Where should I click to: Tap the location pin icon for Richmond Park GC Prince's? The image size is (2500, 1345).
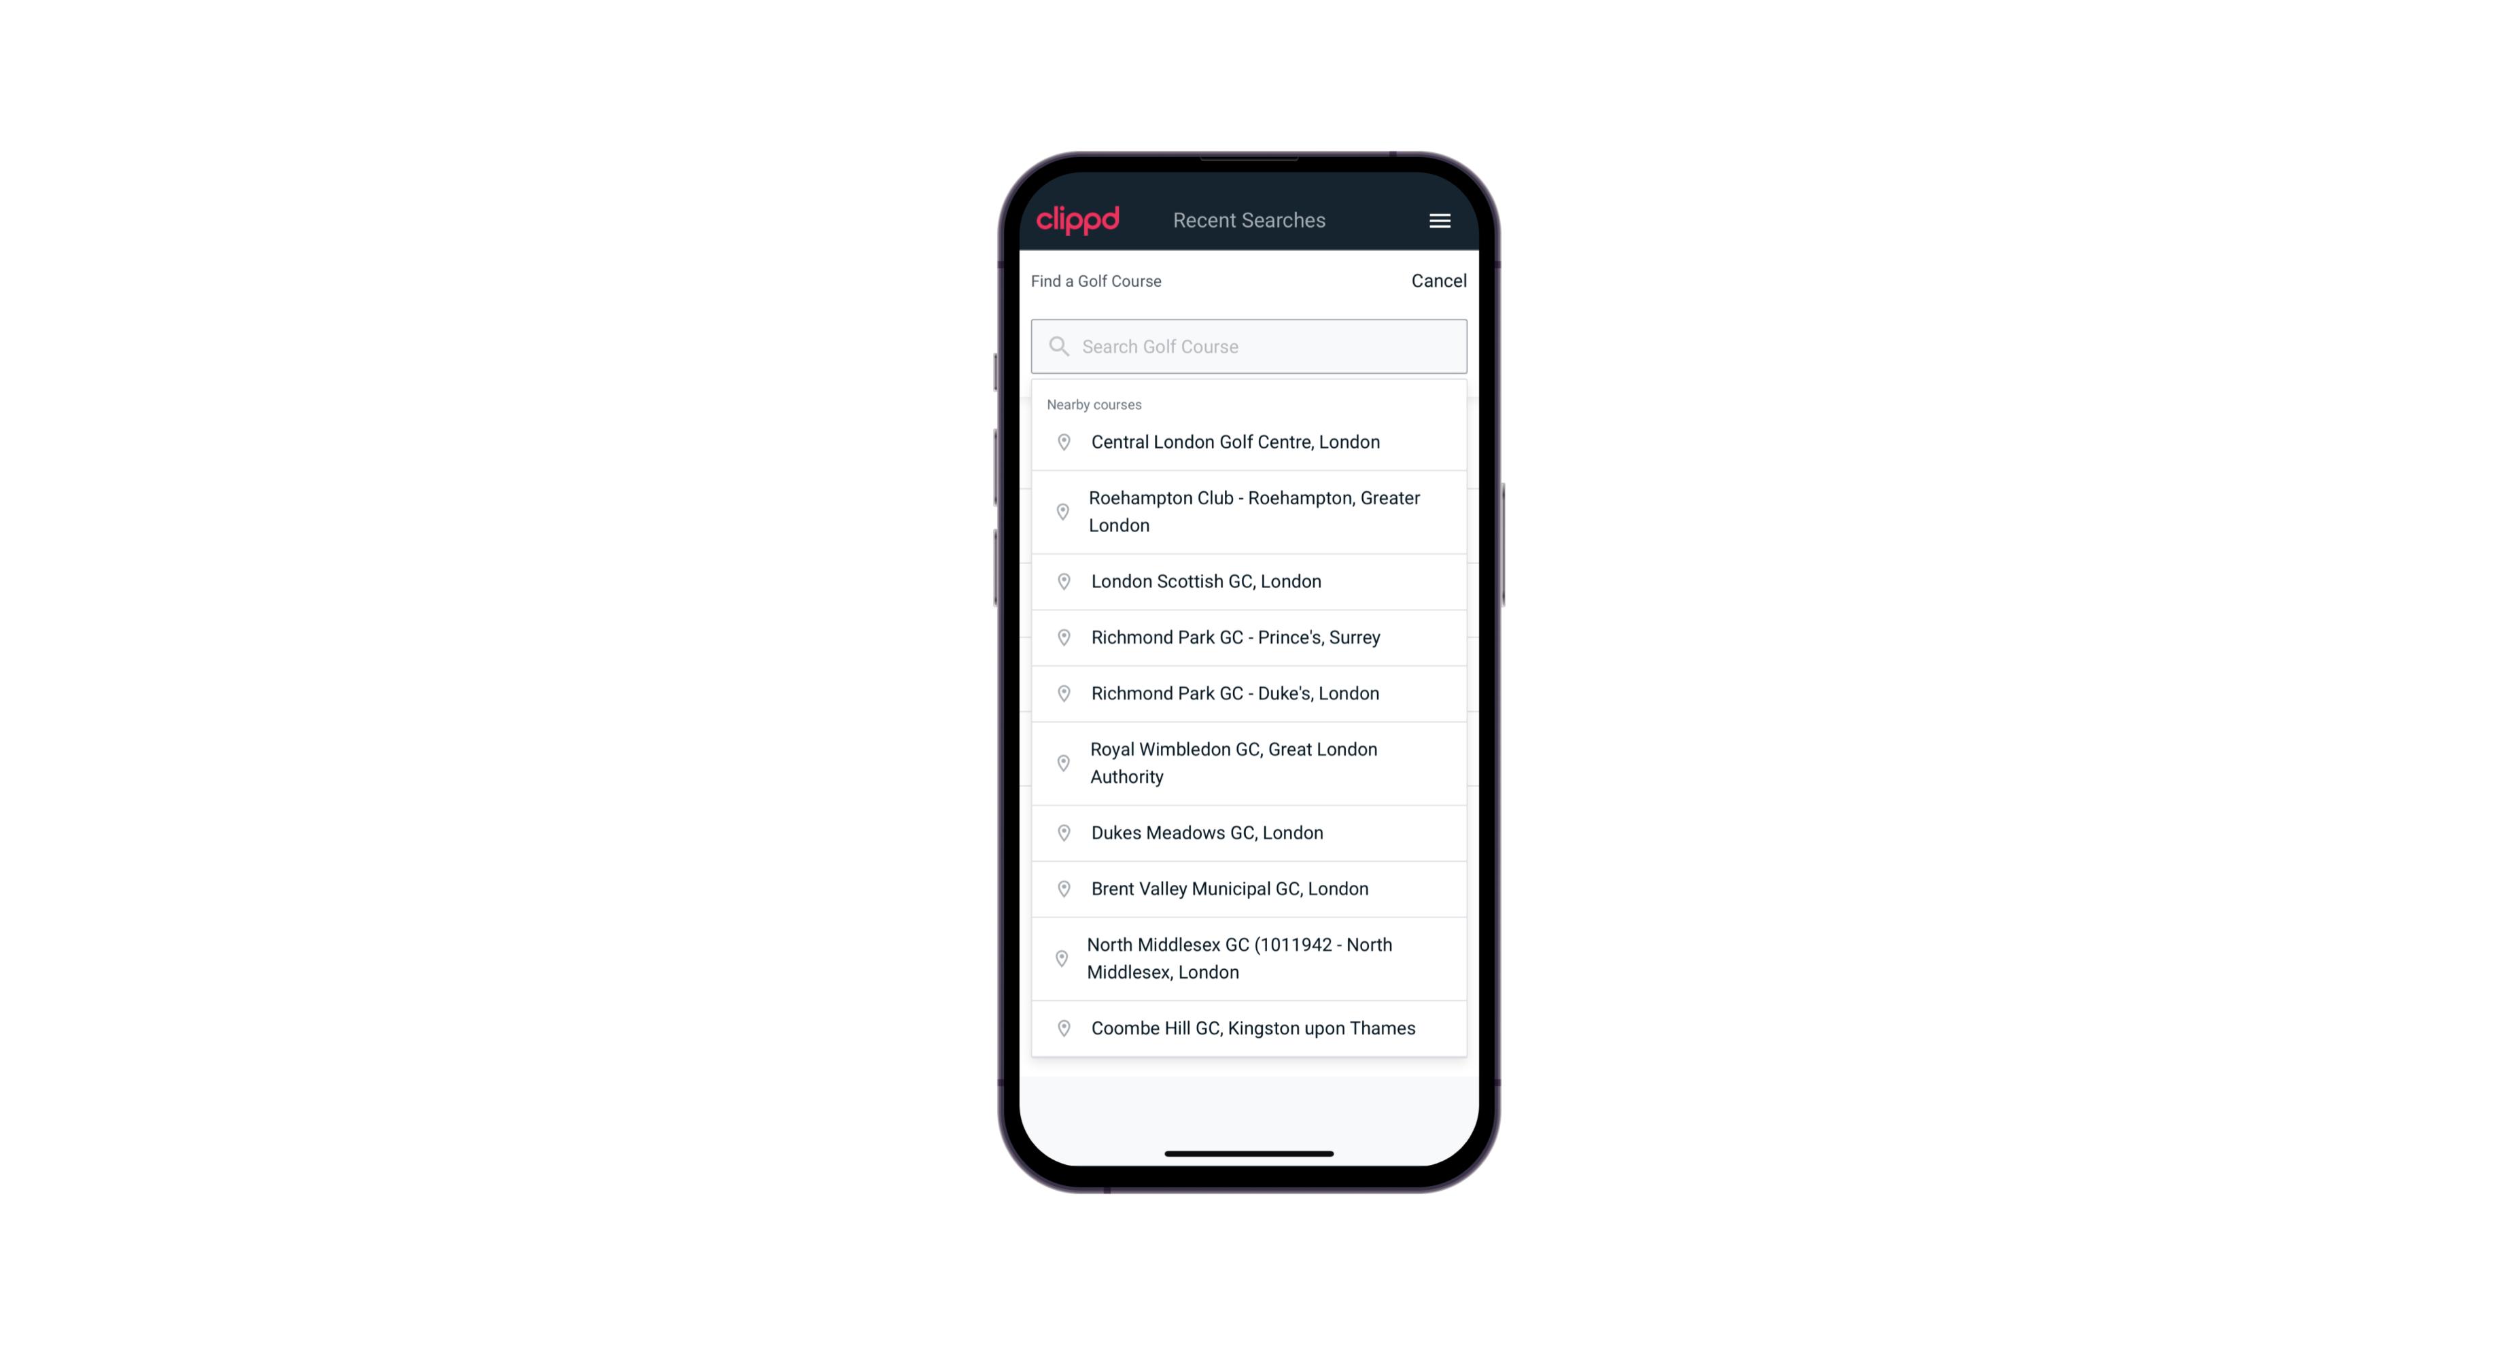1061,637
